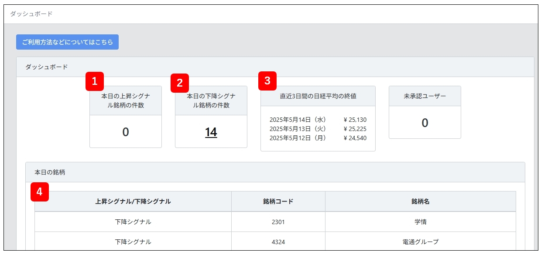Click the 本日の銘柄 section header
This screenshot has height=255, width=541.
point(50,172)
